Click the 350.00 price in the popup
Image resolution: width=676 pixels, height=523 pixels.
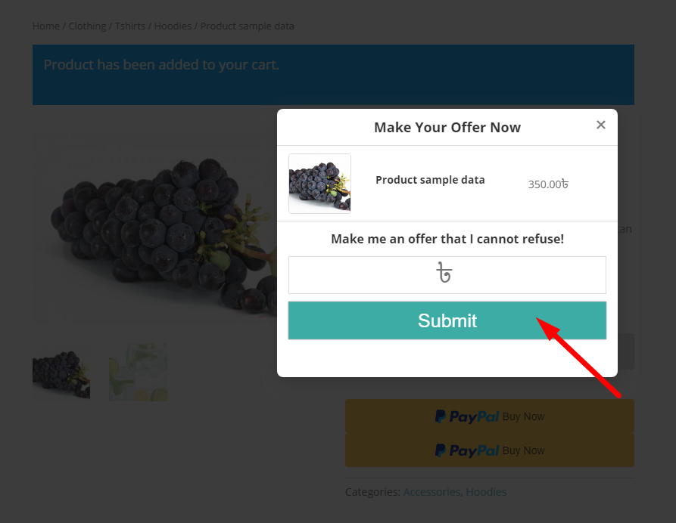548,184
